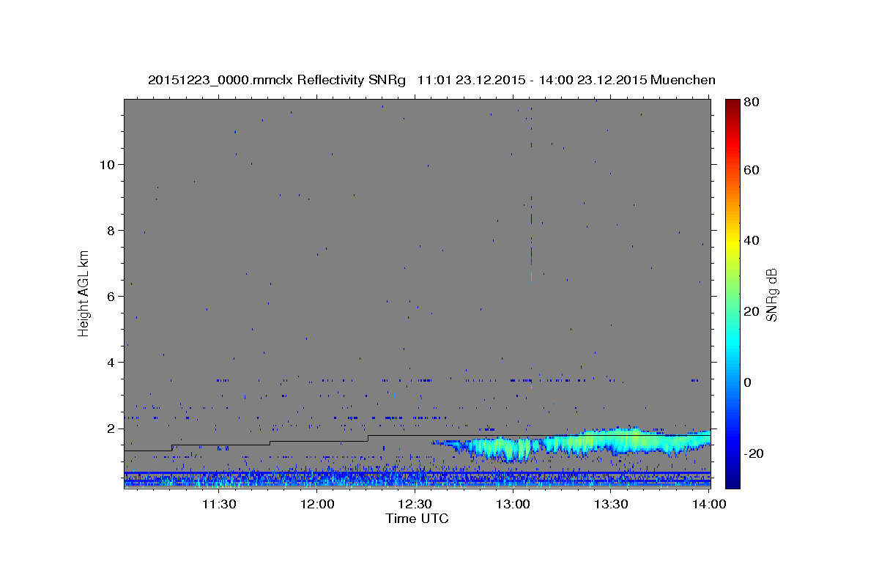This screenshot has height=586, width=879.
Task: Click the 14:00 time tick label
Action: 708,504
